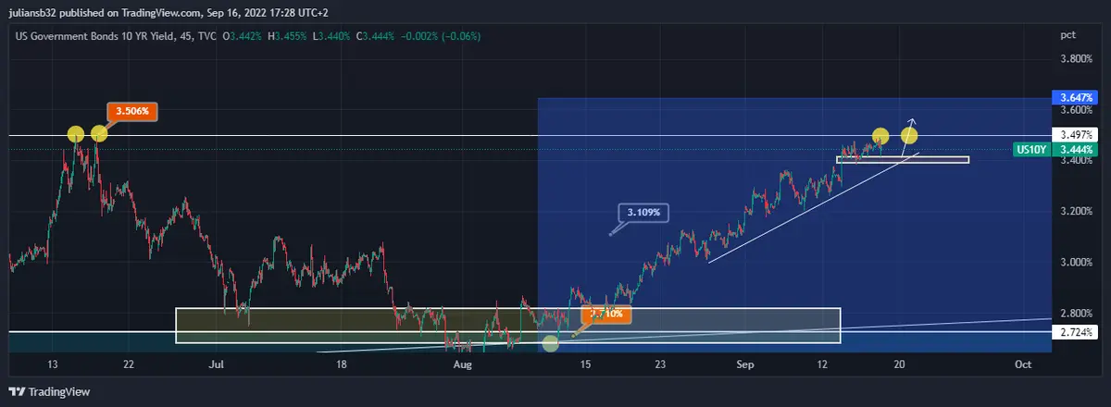Select the small white rectangle near 3.400%
Viewport: 1111px width, 407px height.
pos(903,160)
